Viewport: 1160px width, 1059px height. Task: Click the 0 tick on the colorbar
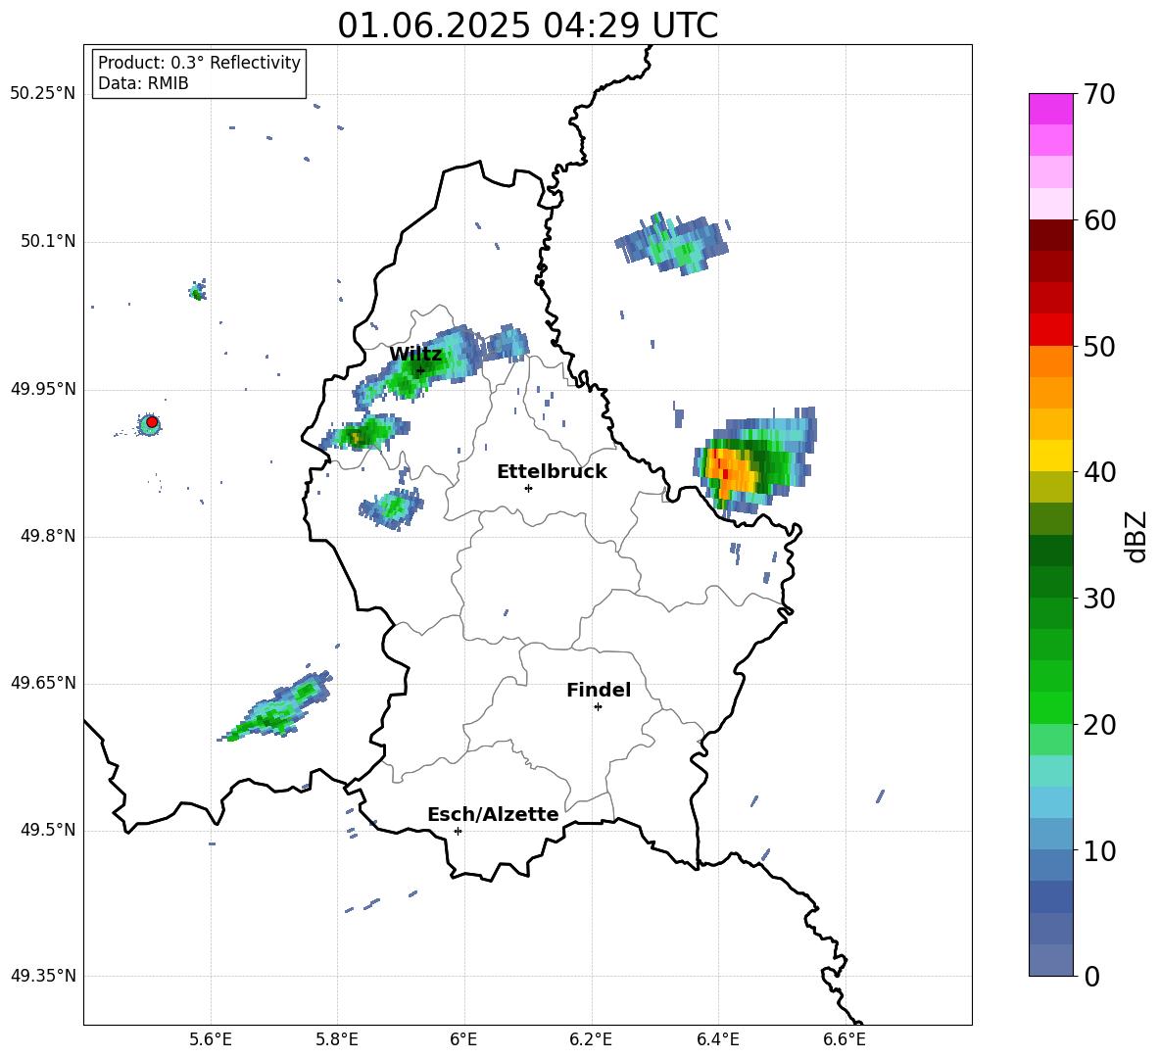(1092, 976)
